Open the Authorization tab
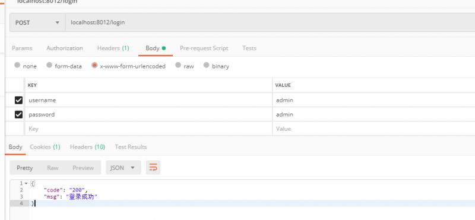The image size is (475, 220). tap(65, 48)
